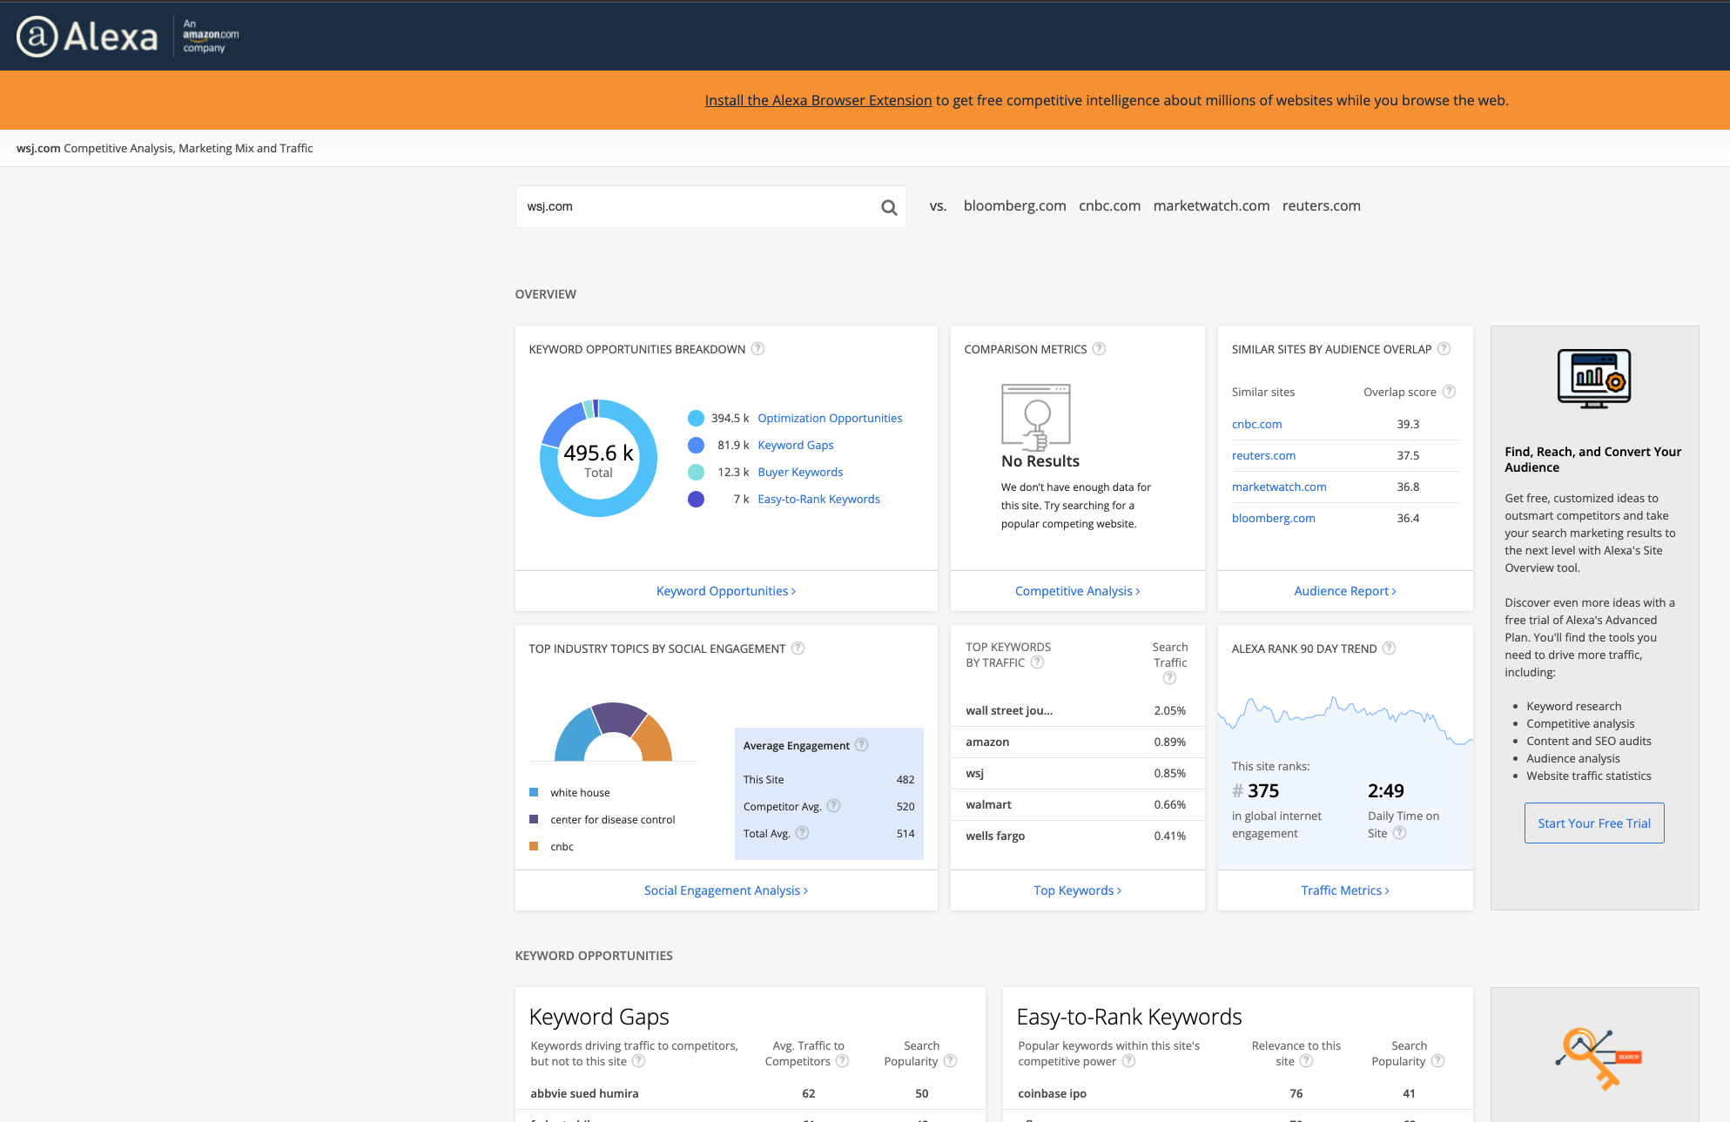Open help icon for Similar Sites by Audience Overlap

tap(1444, 349)
